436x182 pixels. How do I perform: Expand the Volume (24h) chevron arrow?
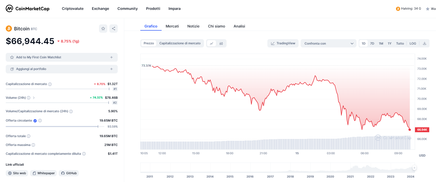click(34, 98)
